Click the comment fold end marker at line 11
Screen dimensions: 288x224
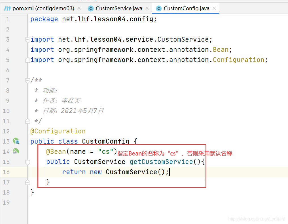point(27,121)
